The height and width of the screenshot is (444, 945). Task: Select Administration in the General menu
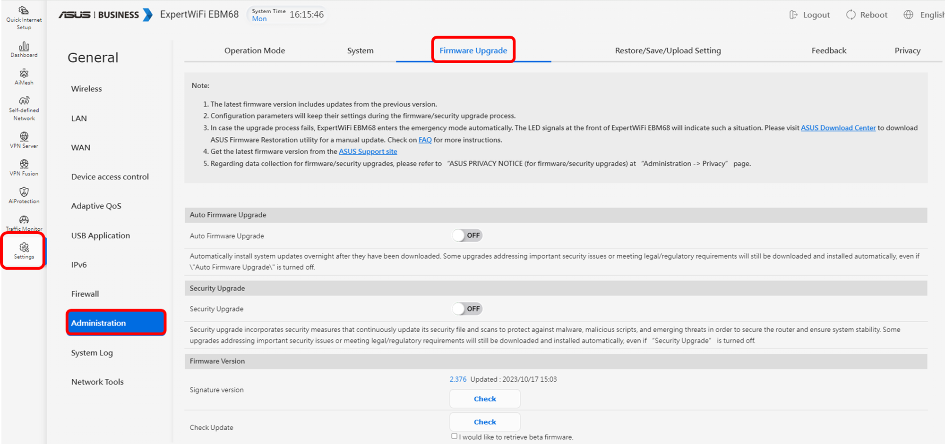116,323
